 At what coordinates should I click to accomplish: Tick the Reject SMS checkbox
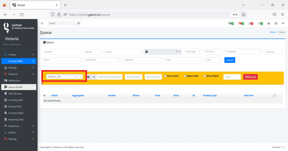(x=185, y=76)
